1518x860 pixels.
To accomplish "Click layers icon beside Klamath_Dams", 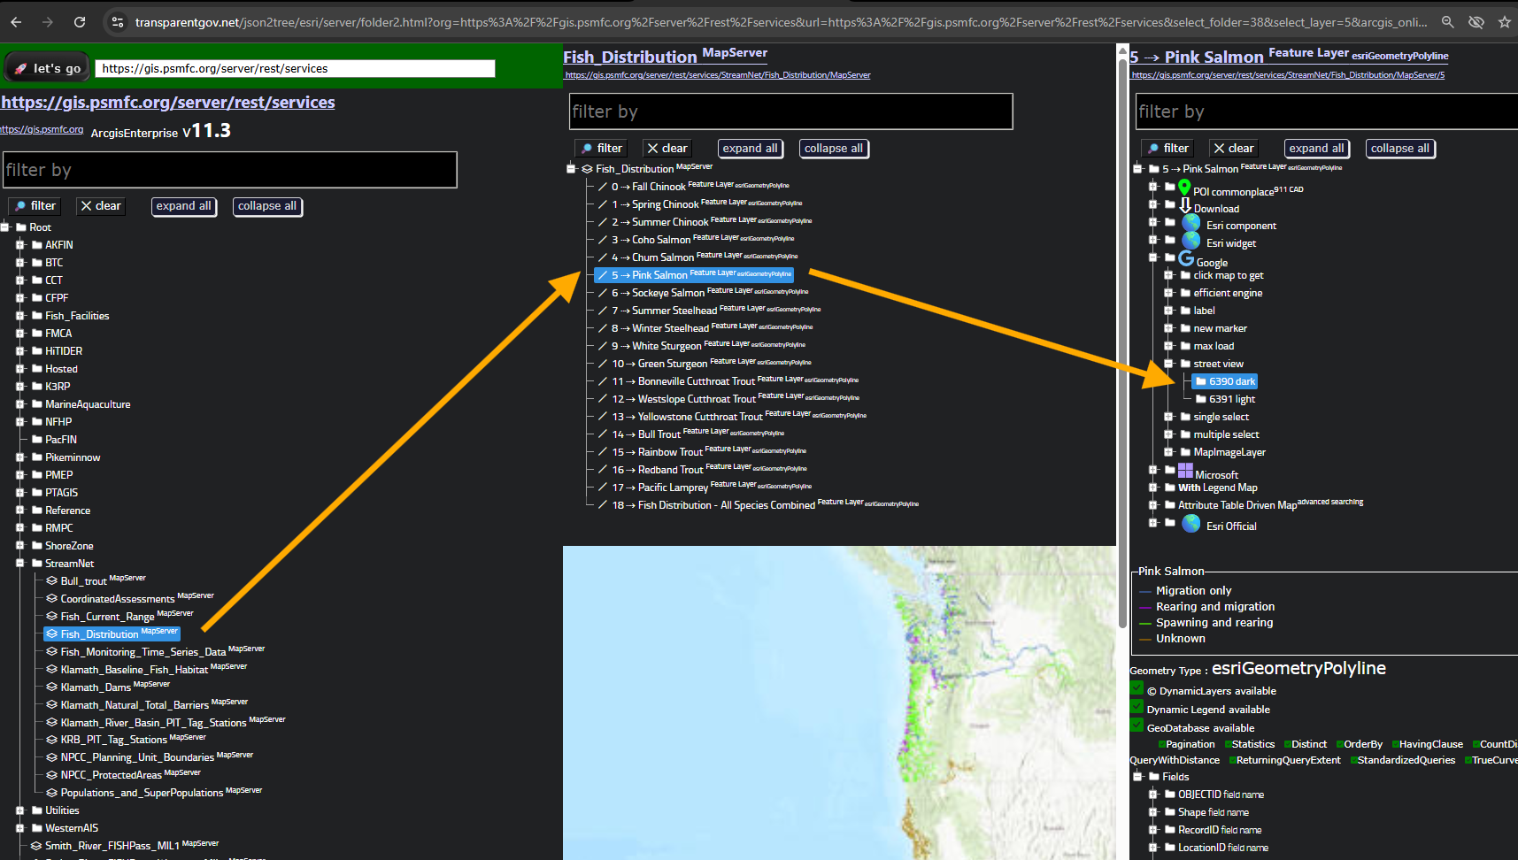I will (x=52, y=687).
